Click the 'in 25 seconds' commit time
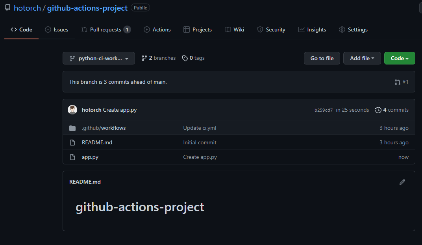422x245 pixels. pos(352,110)
